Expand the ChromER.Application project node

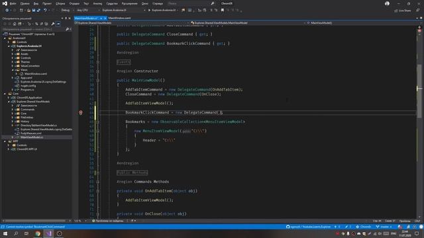9,98
